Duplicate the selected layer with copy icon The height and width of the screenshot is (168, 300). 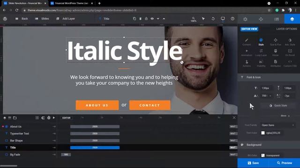(x=135, y=19)
